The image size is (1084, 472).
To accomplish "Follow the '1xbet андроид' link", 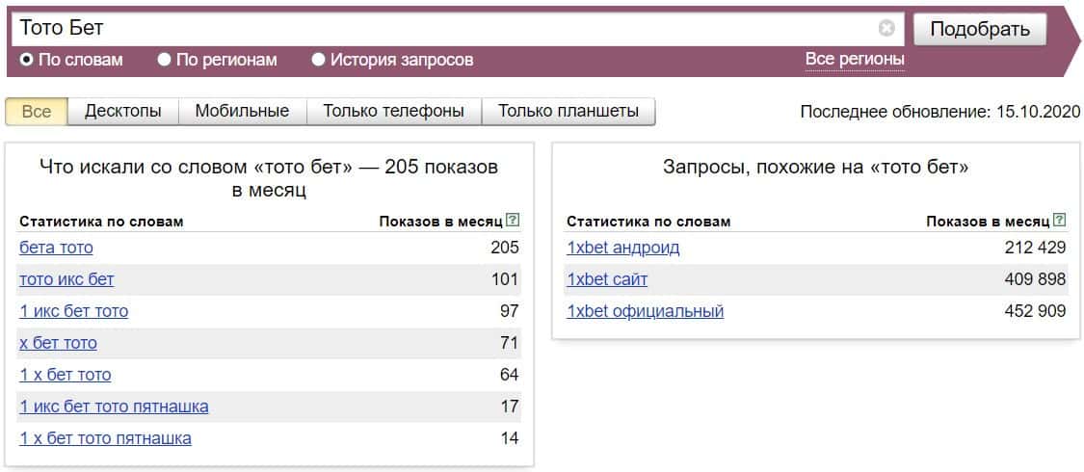I will click(622, 248).
